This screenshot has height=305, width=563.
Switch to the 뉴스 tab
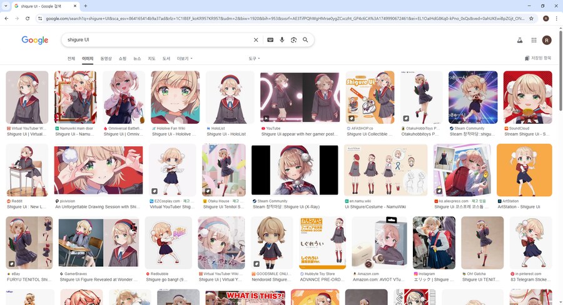[137, 59]
